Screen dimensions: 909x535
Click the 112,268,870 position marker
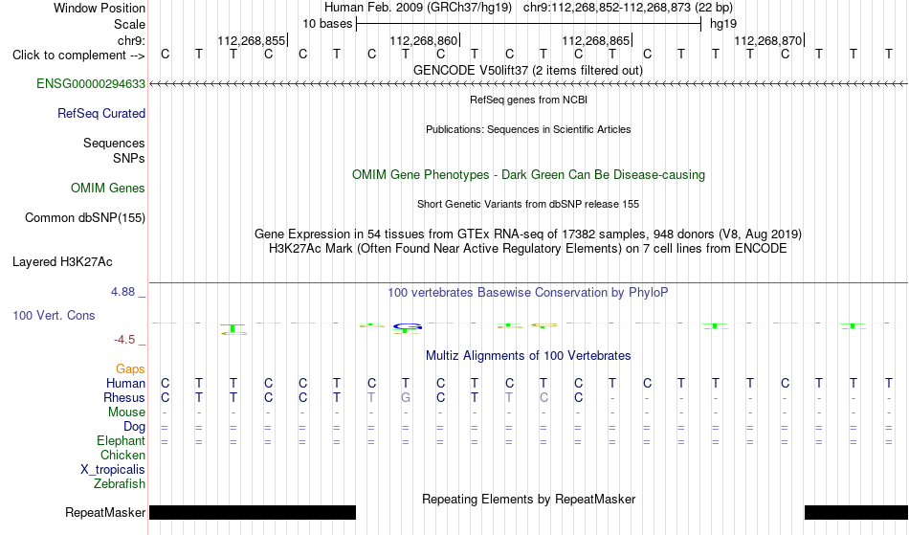click(x=768, y=41)
